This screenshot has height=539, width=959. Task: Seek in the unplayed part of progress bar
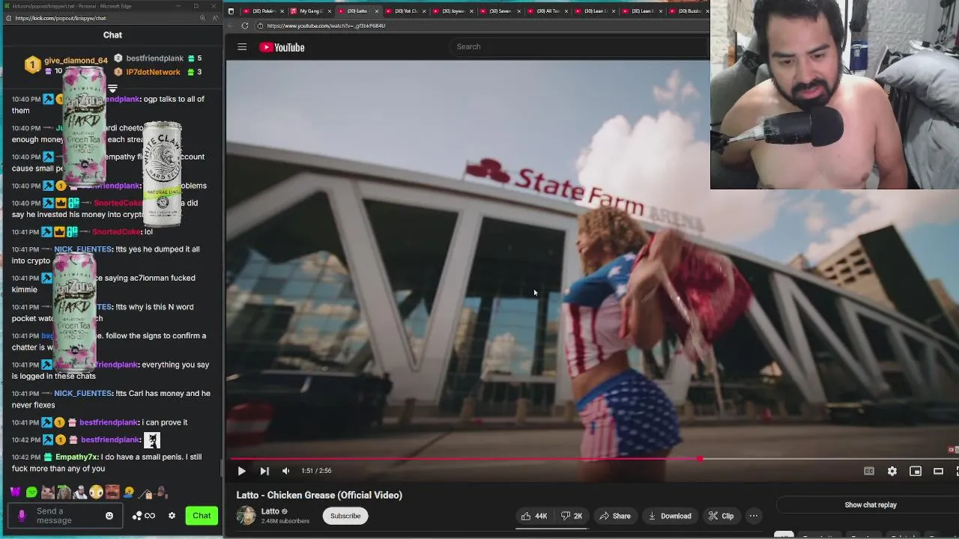828,458
